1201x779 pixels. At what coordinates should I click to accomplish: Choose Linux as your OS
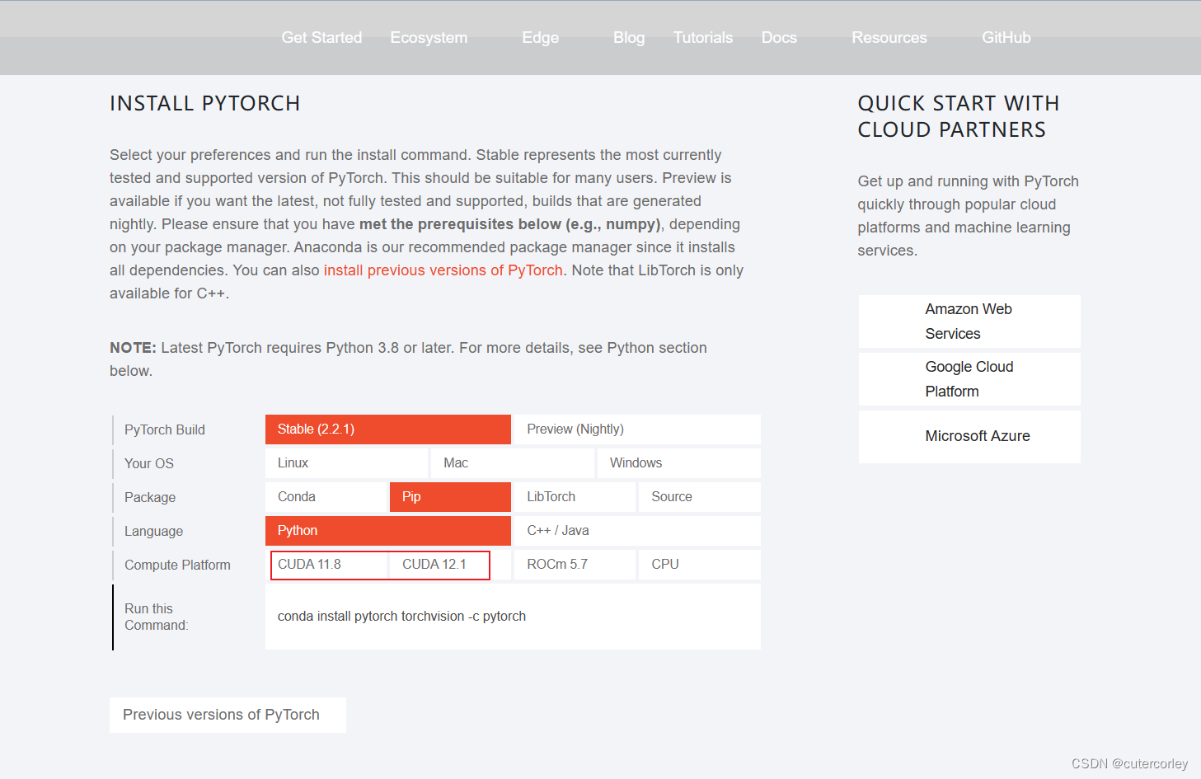347,463
